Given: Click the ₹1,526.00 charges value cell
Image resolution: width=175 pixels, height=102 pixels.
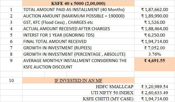Looking at the screenshot, I should pos(154,22).
